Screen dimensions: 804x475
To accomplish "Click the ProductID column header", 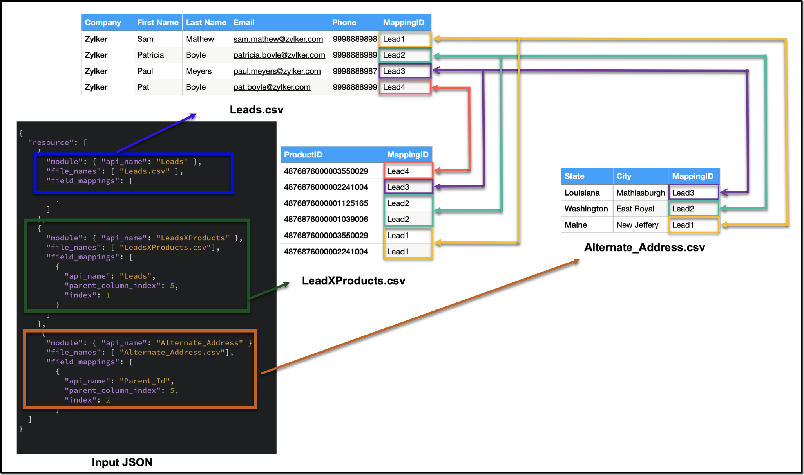I will pos(303,155).
